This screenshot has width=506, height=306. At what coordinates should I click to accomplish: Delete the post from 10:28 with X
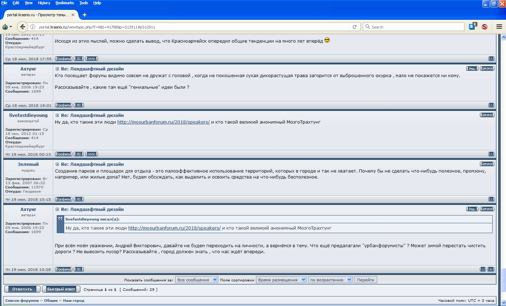click(x=491, y=269)
